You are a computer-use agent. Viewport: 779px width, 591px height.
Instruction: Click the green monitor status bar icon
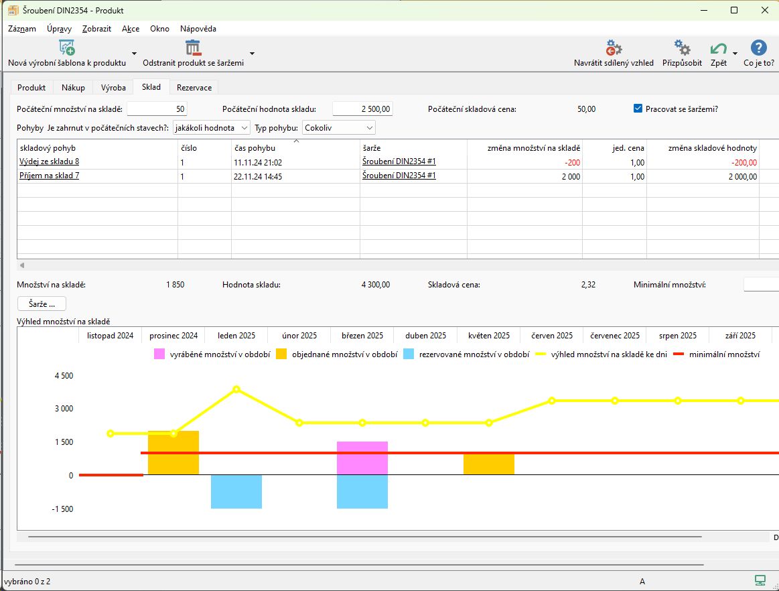pyautogui.click(x=760, y=580)
